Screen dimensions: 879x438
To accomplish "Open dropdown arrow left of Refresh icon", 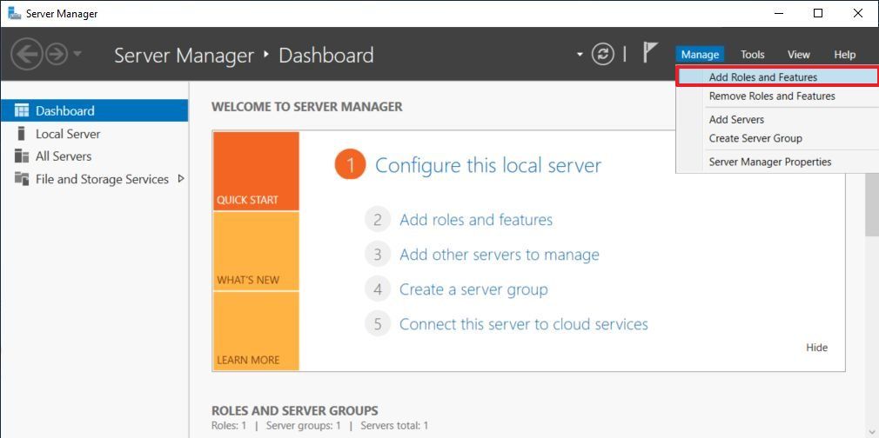I will pos(580,55).
